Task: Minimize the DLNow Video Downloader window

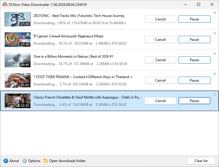Action: click(185, 4)
